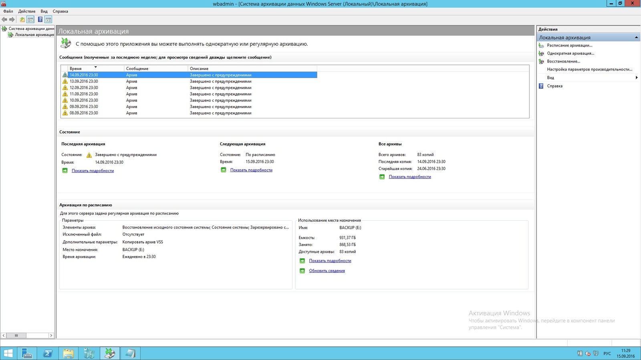This screenshot has height=360, width=641.
Task: Open Расписание архивации action
Action: [x=569, y=45]
